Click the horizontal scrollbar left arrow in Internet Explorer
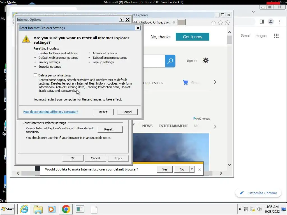The image size is (287, 215). point(18,173)
